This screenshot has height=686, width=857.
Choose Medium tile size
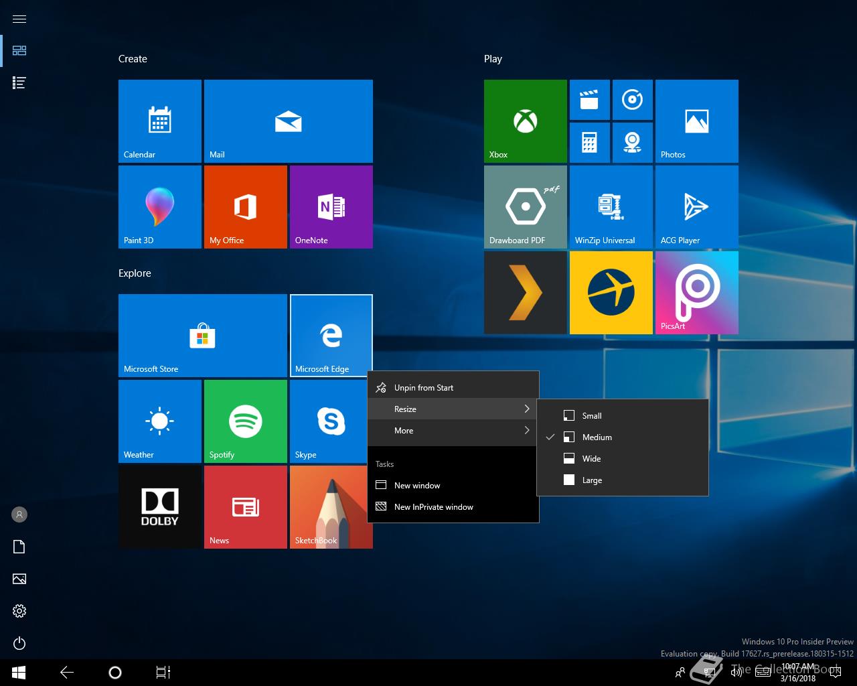[x=623, y=437]
